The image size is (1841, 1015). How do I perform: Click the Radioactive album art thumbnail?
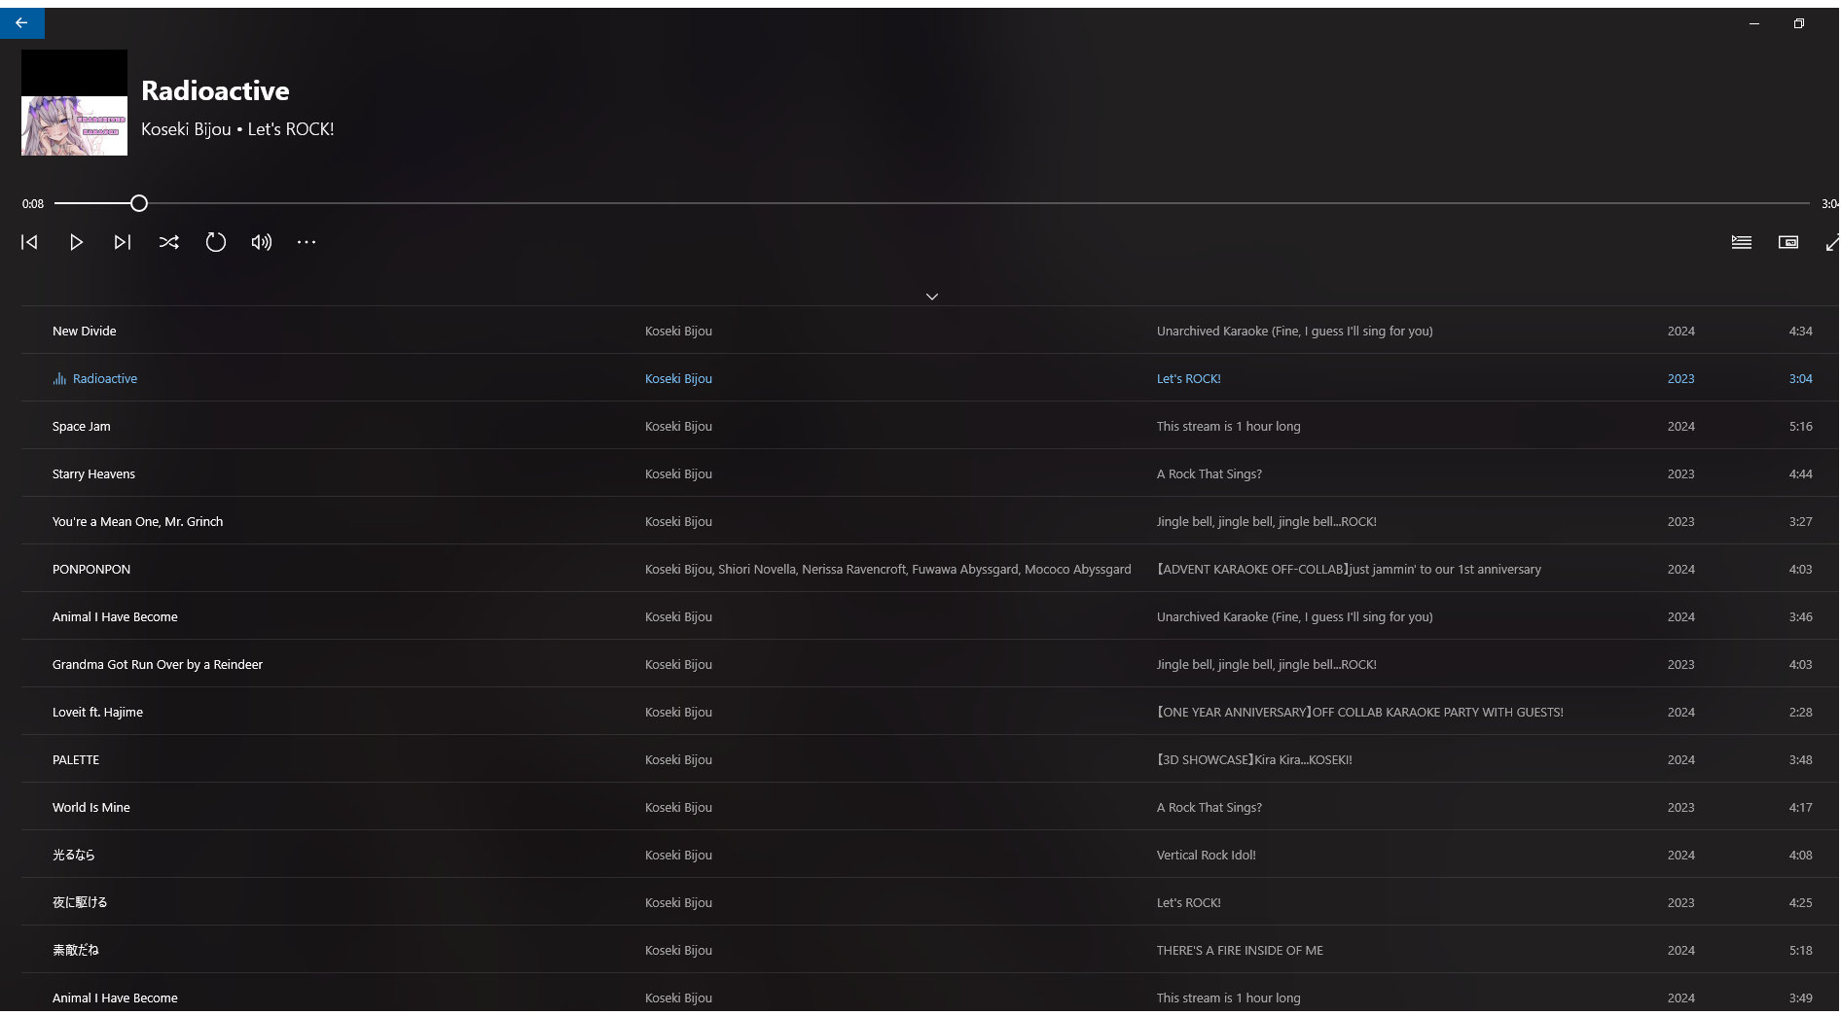pyautogui.click(x=75, y=103)
